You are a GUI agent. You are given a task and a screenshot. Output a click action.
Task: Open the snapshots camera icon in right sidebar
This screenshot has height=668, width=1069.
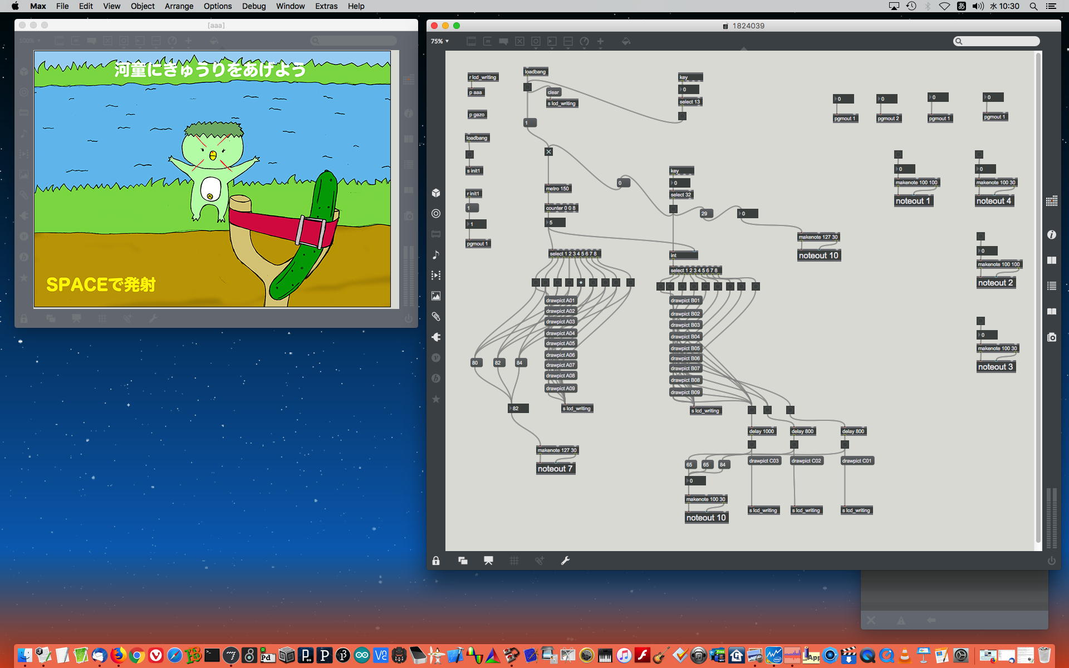[1051, 337]
